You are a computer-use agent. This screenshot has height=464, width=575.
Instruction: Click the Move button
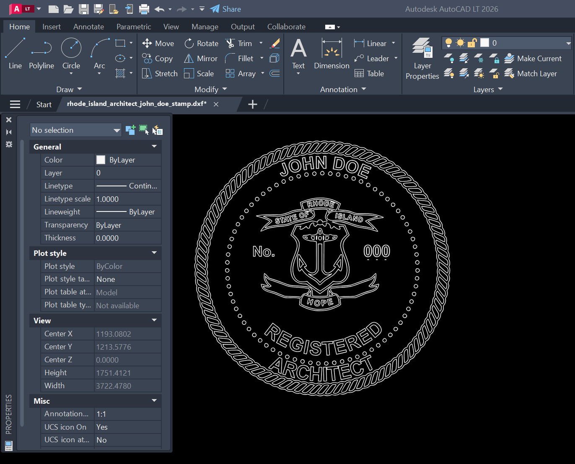coord(158,43)
